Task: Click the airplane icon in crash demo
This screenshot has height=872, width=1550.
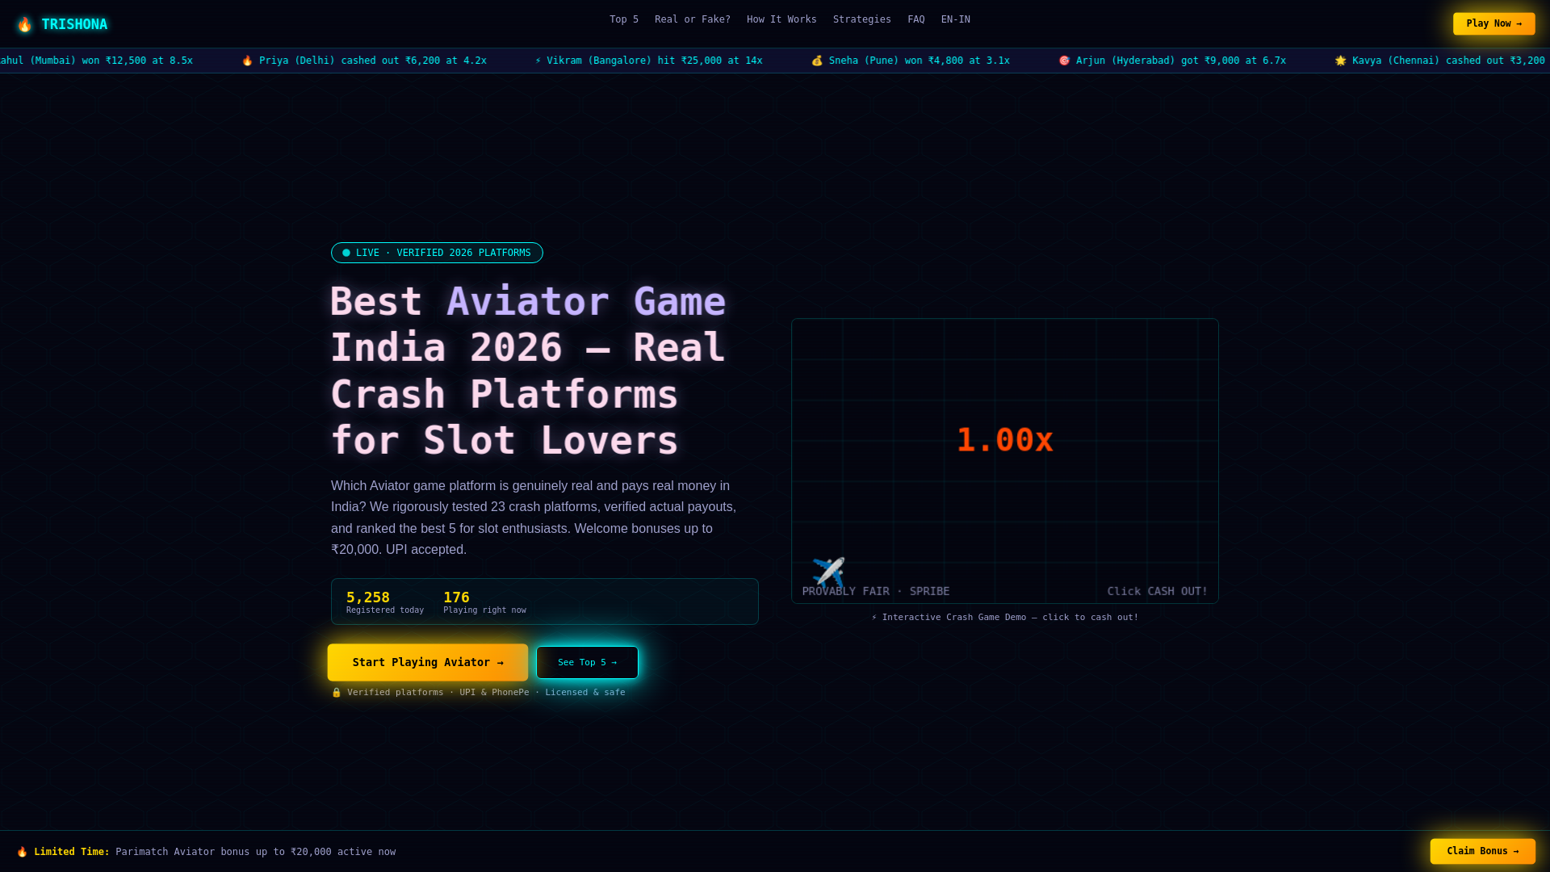Action: tap(828, 572)
